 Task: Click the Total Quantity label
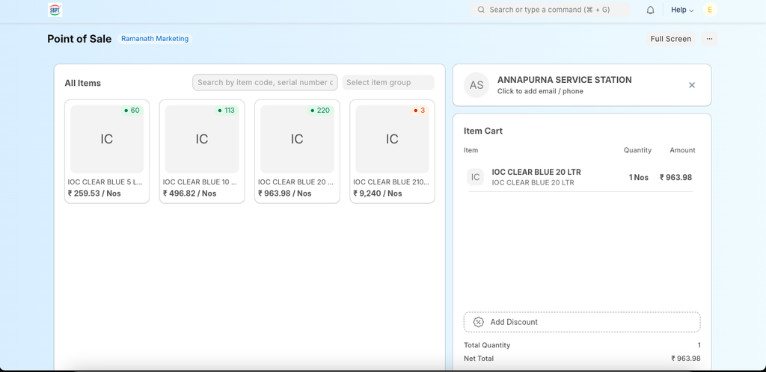[487, 345]
